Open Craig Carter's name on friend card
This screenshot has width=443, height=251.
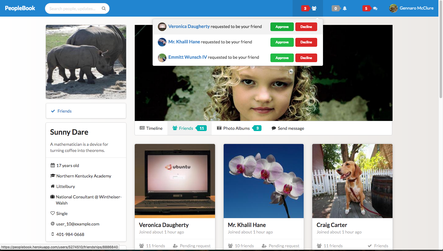pyautogui.click(x=332, y=225)
